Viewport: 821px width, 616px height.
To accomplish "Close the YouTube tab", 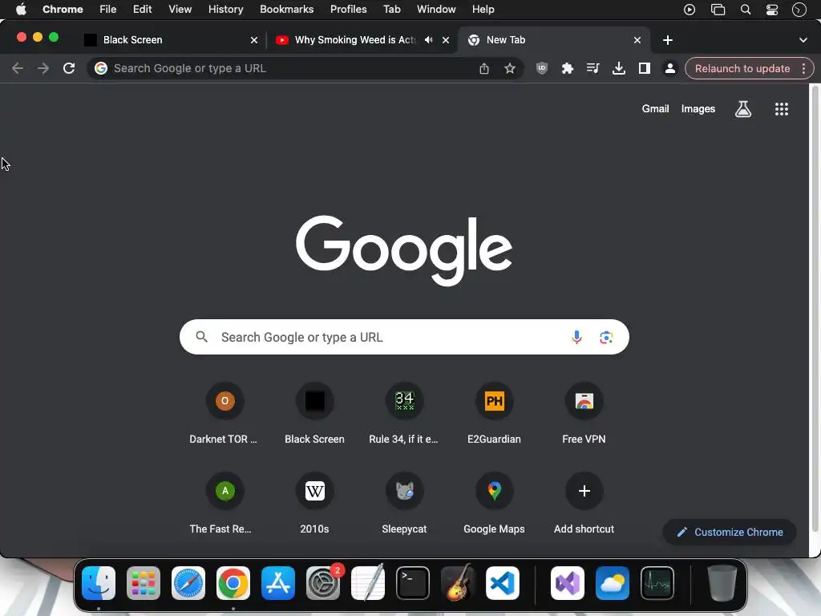I will pyautogui.click(x=446, y=40).
